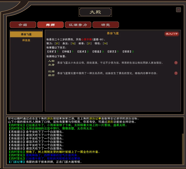Screen dimensions: 186x169
Task: Click the 游历记事 highlighted link in log
Action: (x=95, y=119)
